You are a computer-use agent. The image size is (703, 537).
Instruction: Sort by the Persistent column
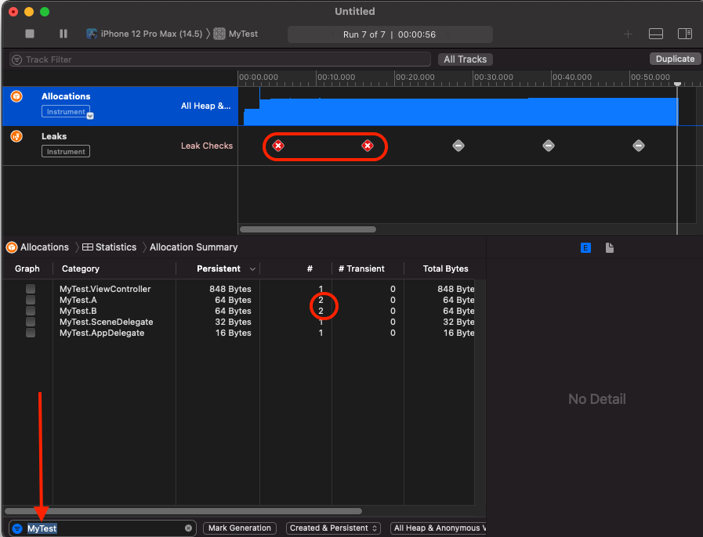[x=219, y=268]
